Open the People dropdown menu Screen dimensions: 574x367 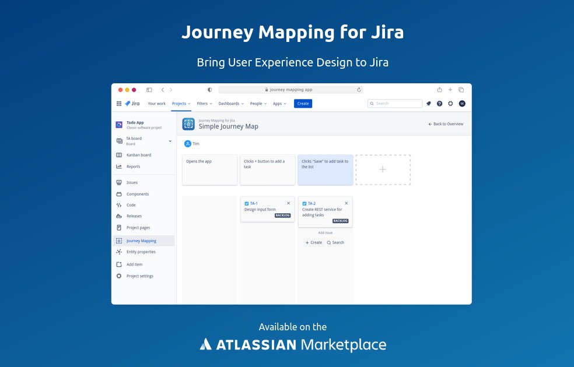[x=258, y=104]
